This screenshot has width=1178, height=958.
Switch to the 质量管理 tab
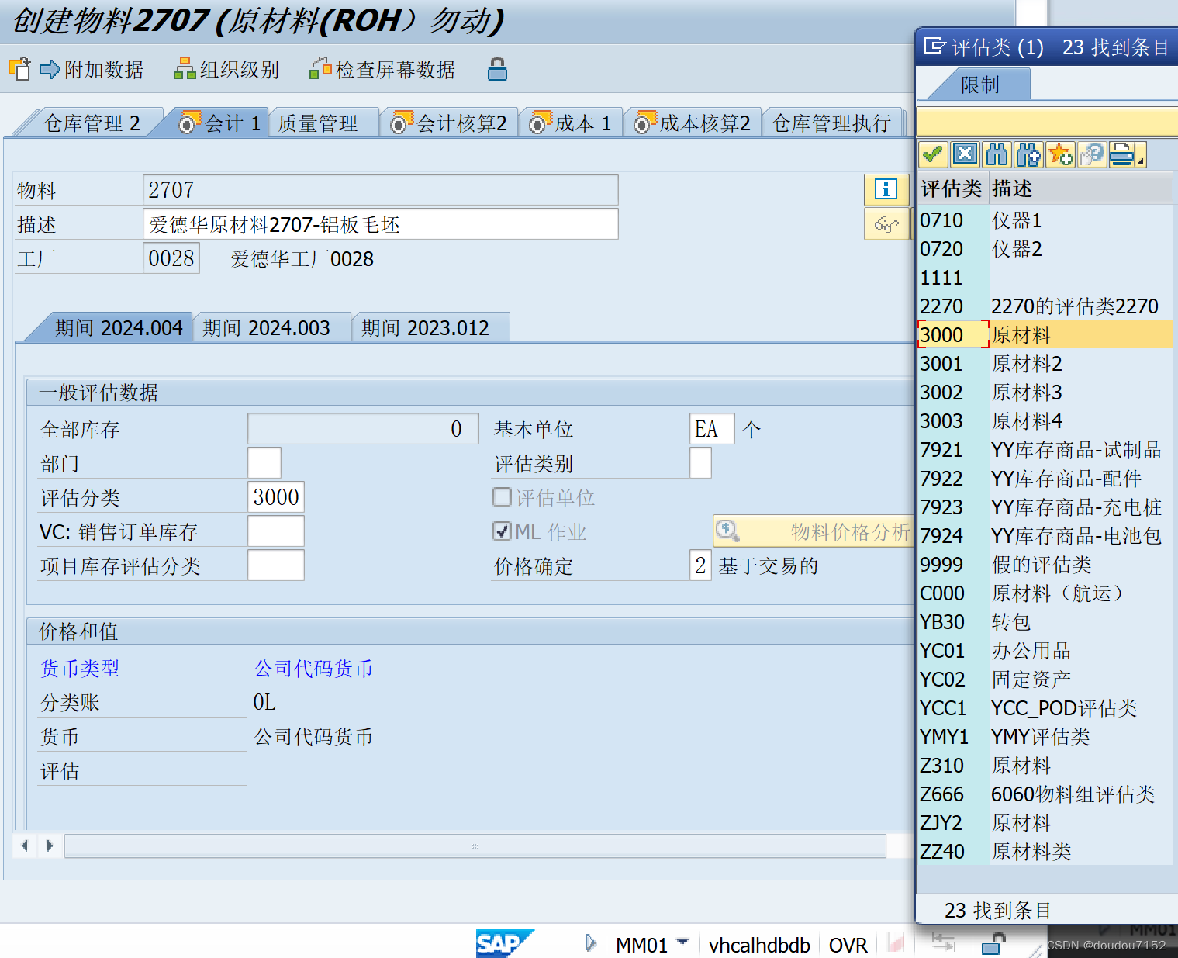(x=318, y=123)
